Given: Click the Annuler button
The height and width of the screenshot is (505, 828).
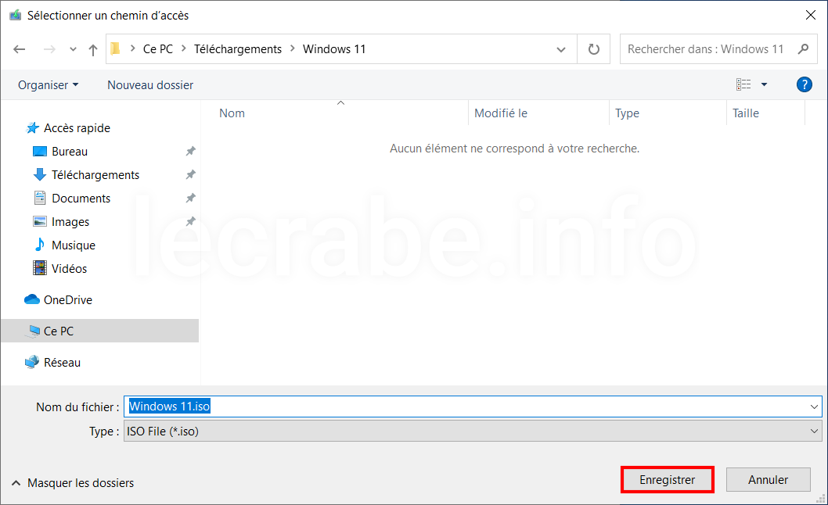Looking at the screenshot, I should pos(768,480).
